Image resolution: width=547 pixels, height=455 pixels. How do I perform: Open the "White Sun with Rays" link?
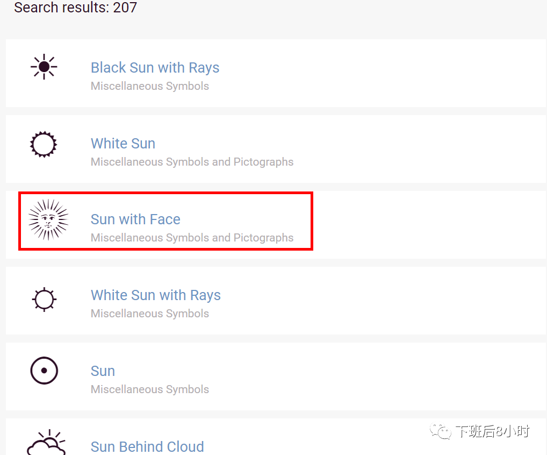(156, 295)
